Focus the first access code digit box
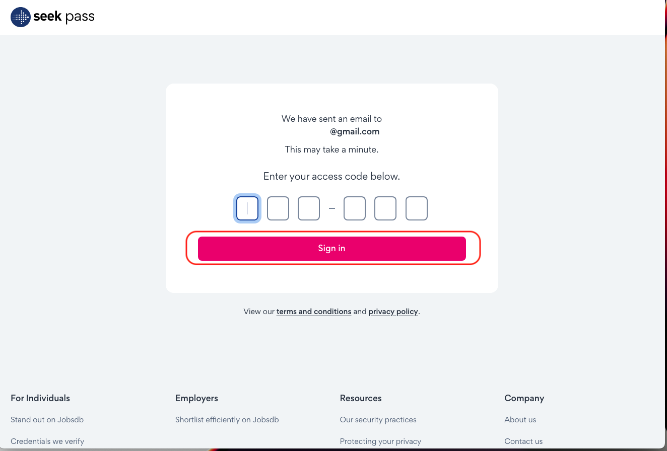Image resolution: width=667 pixels, height=451 pixels. click(x=247, y=208)
